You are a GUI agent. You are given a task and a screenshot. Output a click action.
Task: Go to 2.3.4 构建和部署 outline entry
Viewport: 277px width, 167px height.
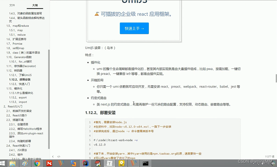[x=20, y=141]
